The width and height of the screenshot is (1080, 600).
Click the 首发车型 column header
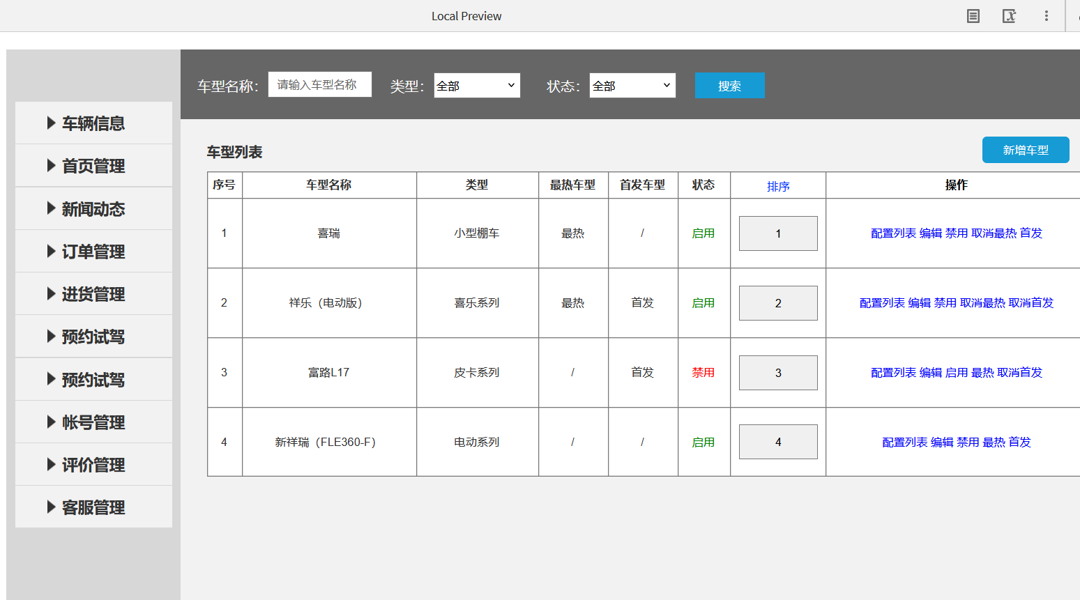643,185
